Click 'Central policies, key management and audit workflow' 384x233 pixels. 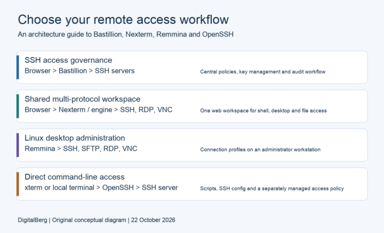(263, 72)
